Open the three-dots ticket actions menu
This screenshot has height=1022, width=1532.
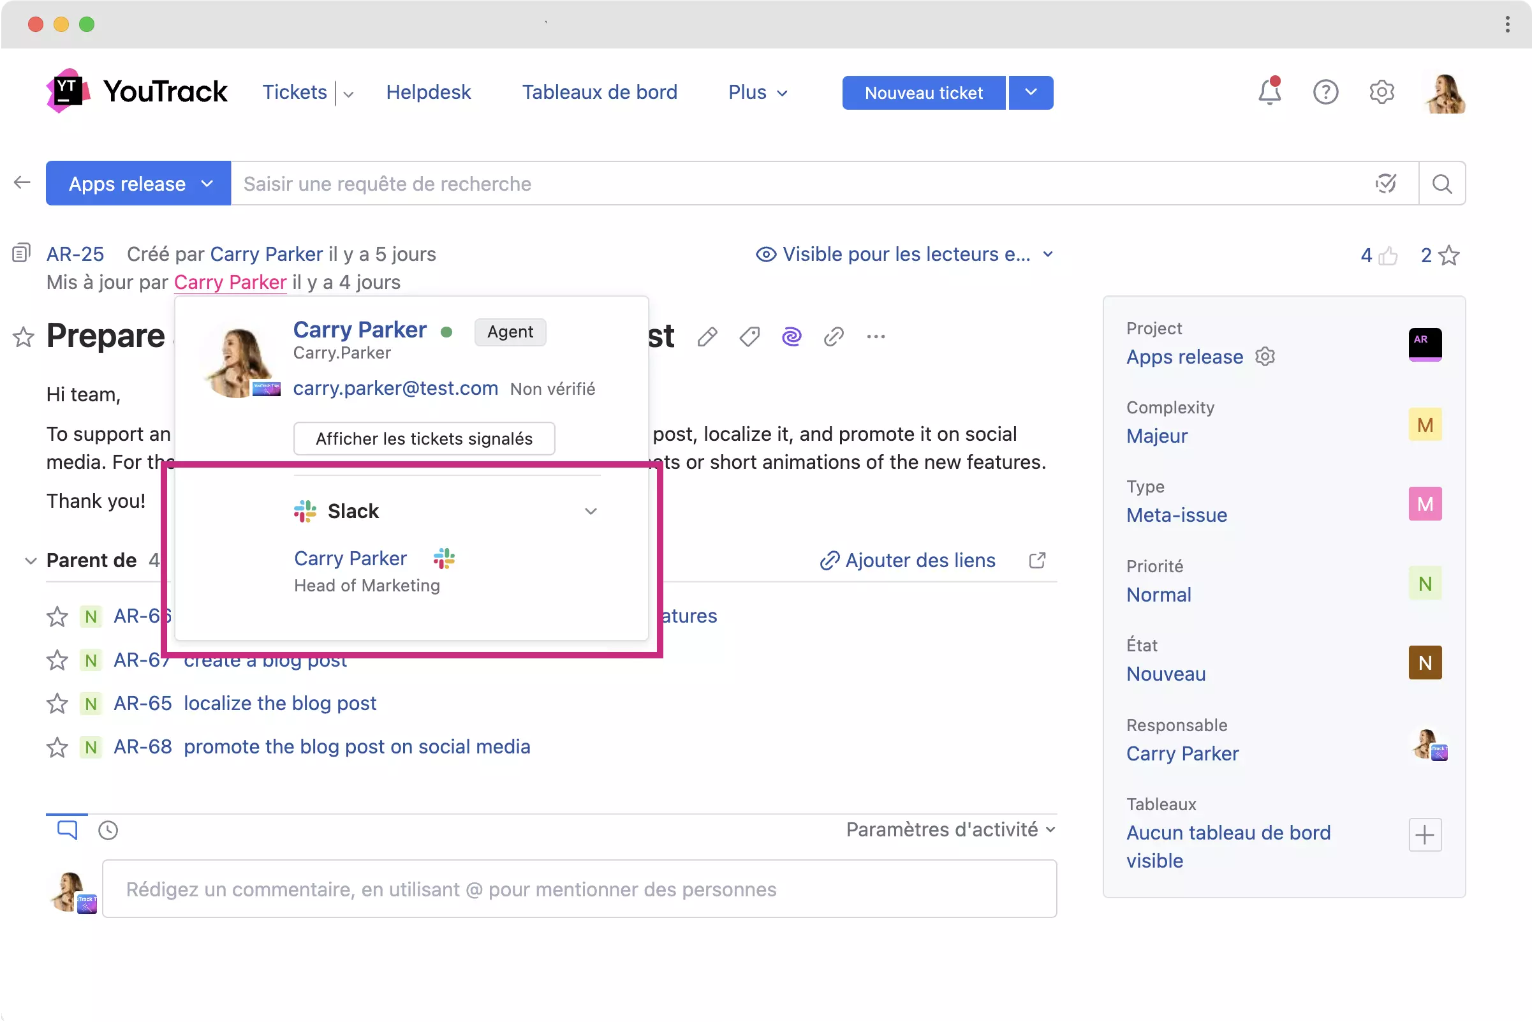(876, 337)
